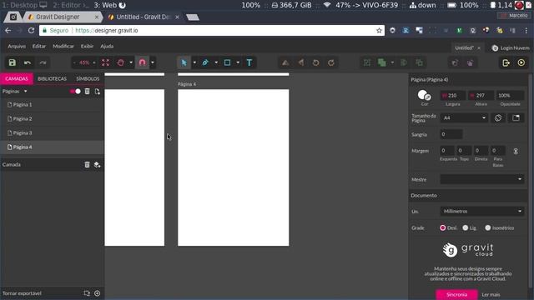Select the Pen tool

point(205,62)
